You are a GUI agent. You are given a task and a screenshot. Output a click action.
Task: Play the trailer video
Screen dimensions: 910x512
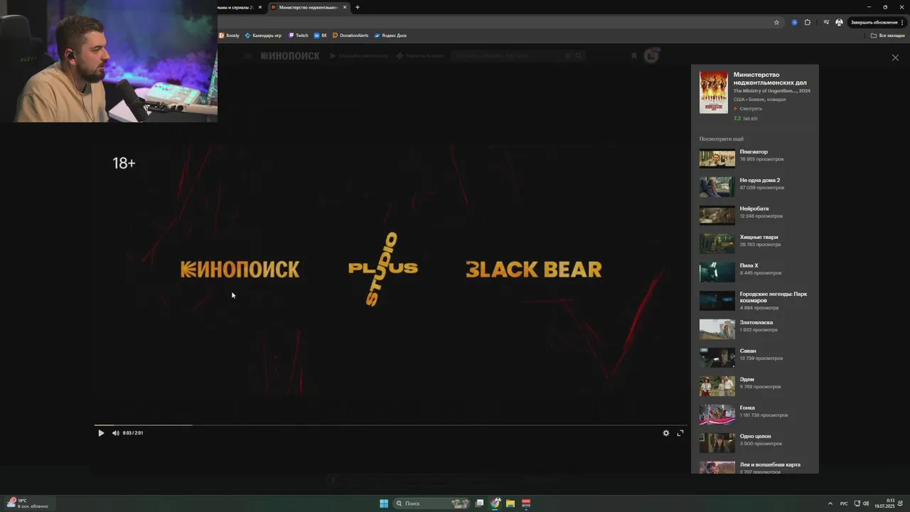(101, 433)
